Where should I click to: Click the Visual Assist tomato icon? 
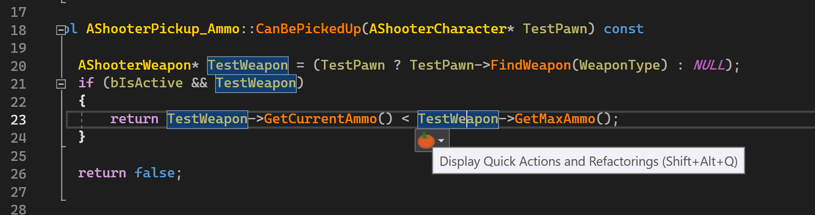(x=426, y=141)
